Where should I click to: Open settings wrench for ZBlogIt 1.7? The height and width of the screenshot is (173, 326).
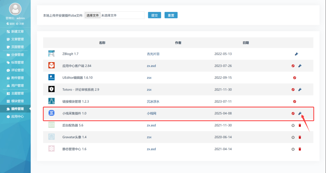tap(296, 54)
